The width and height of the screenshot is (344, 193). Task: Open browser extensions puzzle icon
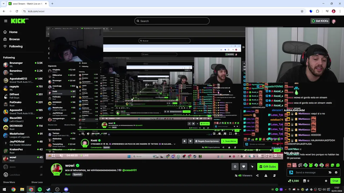tap(318, 11)
